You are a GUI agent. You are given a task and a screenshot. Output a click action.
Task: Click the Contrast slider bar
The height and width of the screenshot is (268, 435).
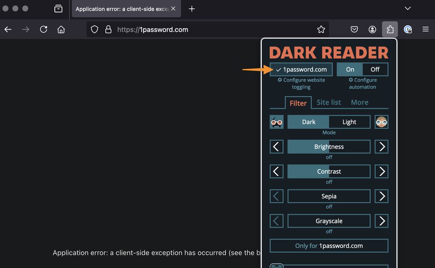(x=329, y=171)
